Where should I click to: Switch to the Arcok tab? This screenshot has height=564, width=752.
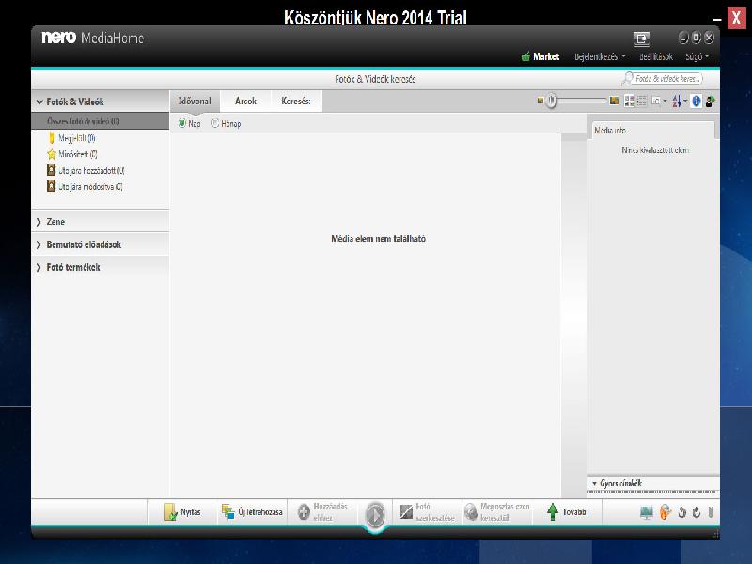coord(245,102)
